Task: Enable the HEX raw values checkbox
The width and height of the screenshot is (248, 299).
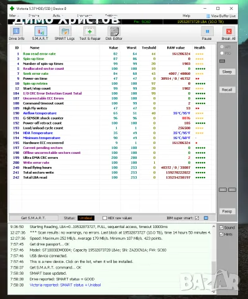Action: (104, 218)
